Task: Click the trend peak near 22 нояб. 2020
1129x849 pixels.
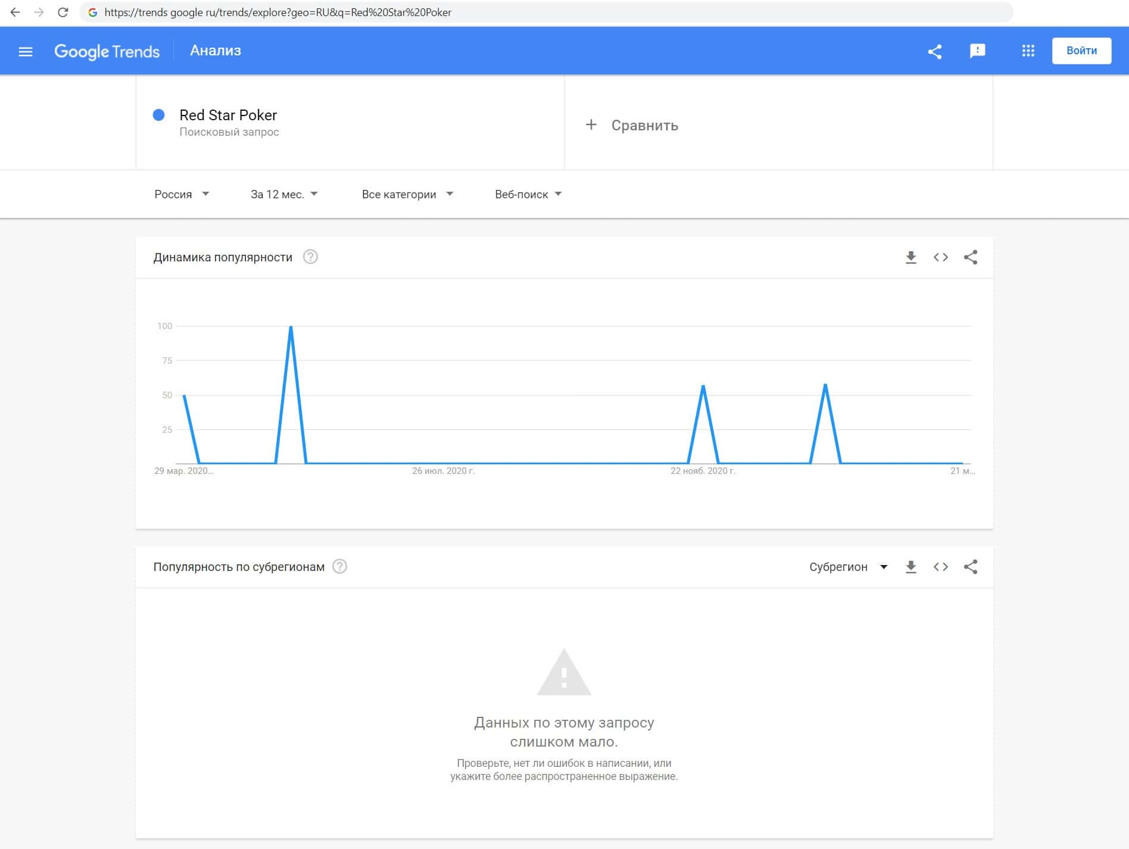Action: click(703, 387)
